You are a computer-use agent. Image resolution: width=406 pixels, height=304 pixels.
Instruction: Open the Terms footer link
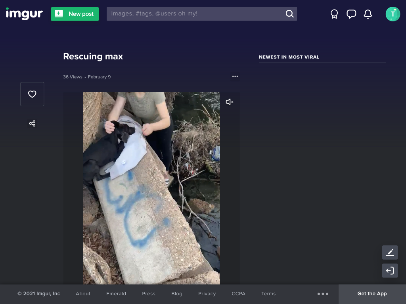[268, 294]
